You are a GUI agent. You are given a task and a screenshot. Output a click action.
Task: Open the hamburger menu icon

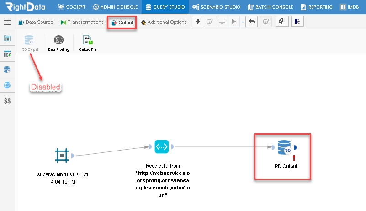pos(7,22)
